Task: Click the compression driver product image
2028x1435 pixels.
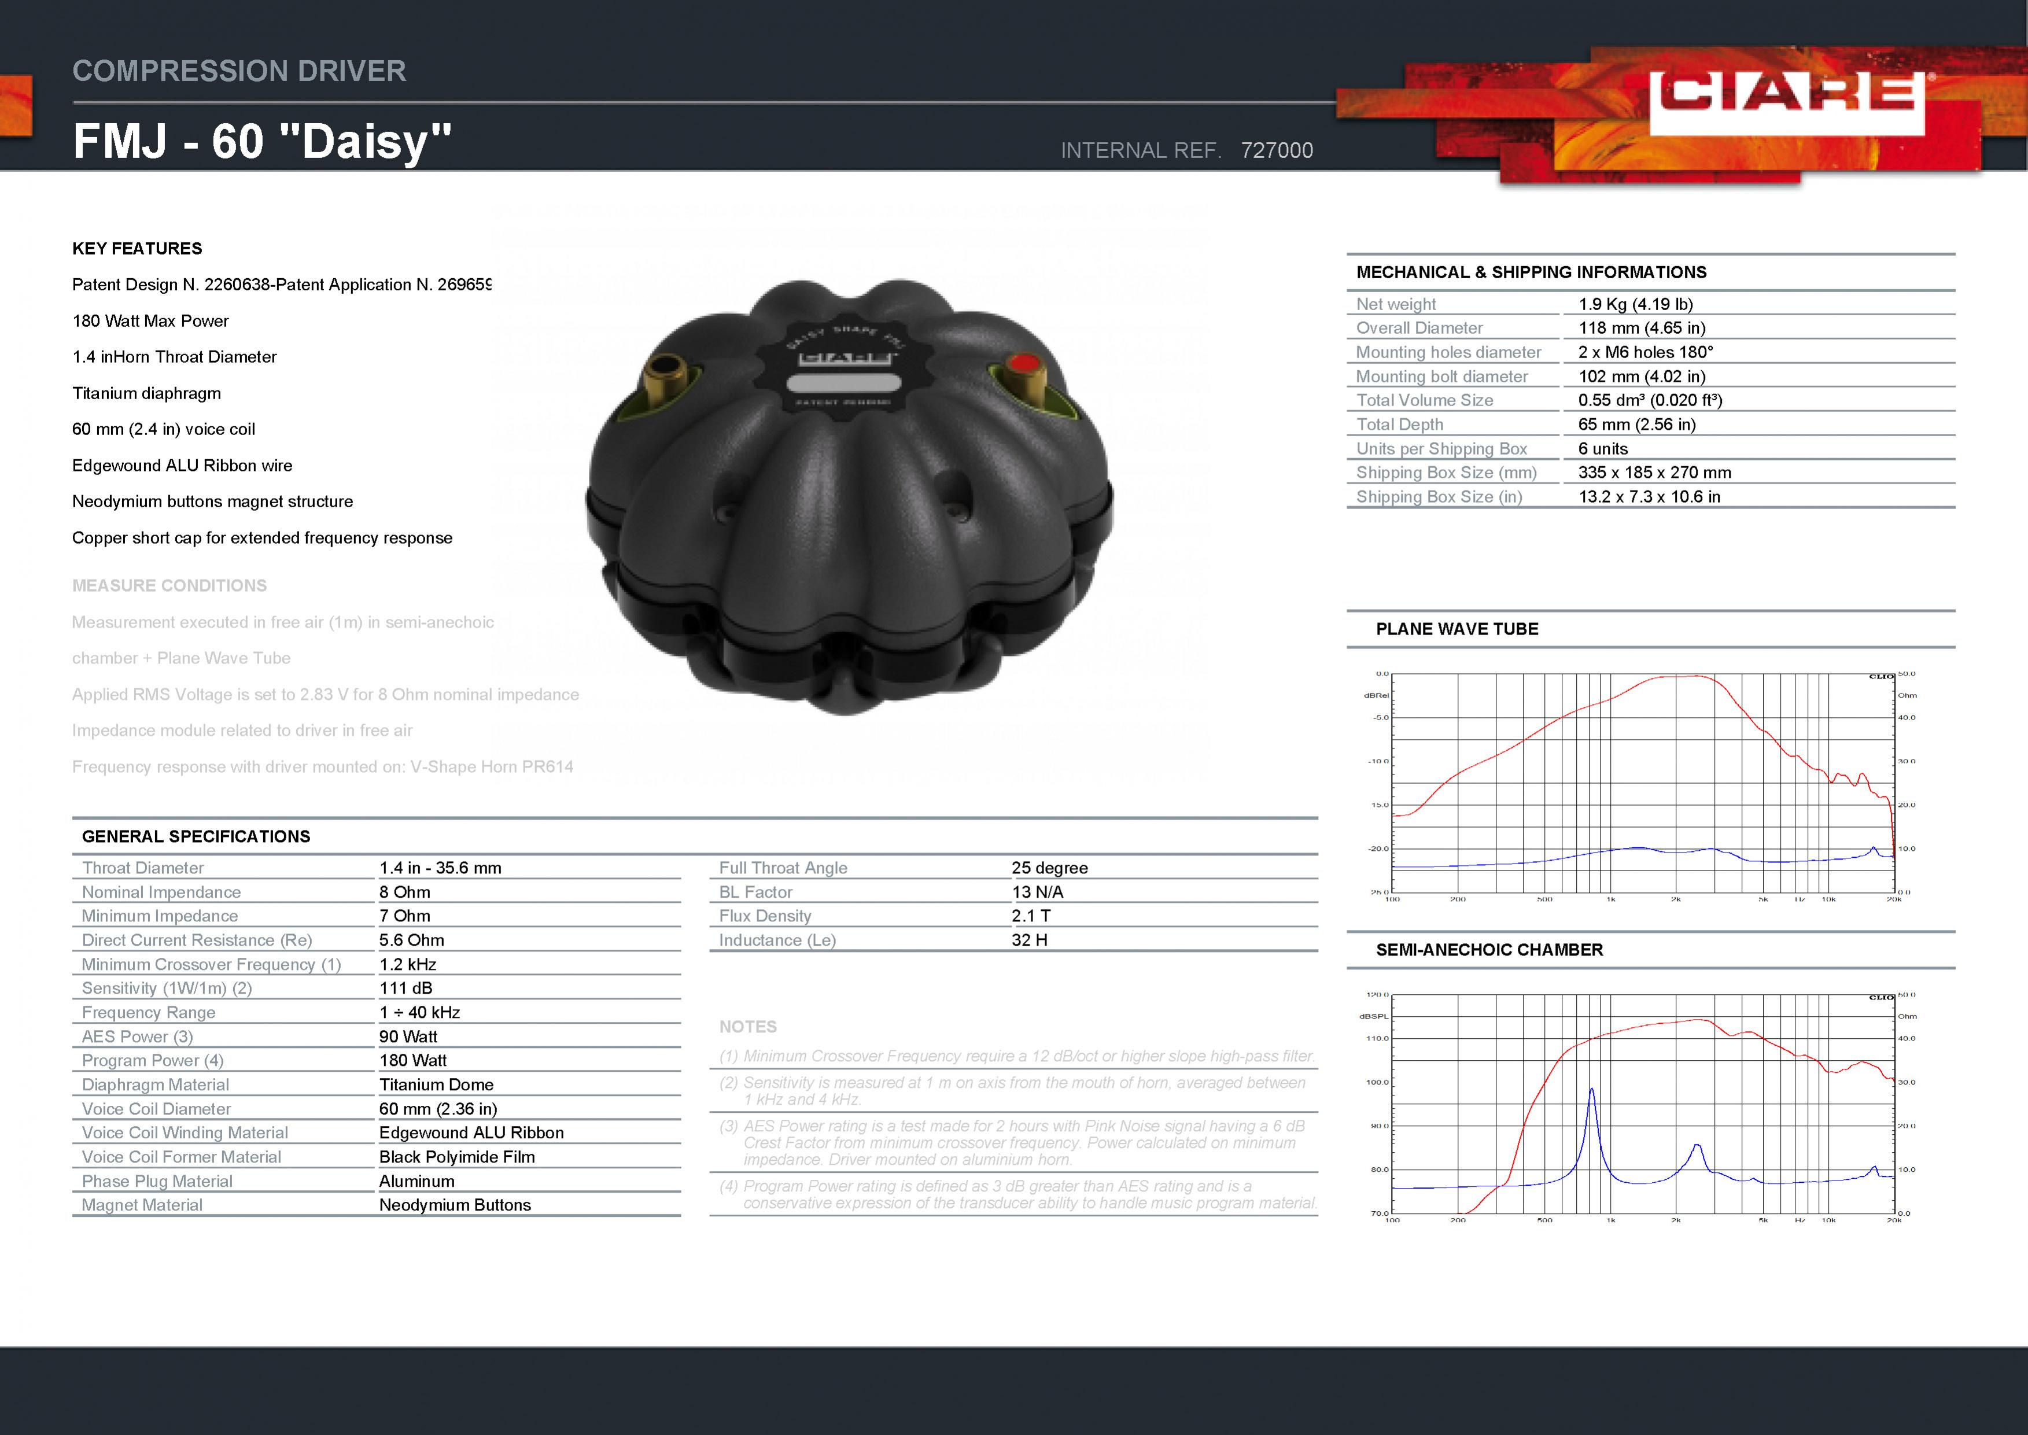Action: pos(849,497)
